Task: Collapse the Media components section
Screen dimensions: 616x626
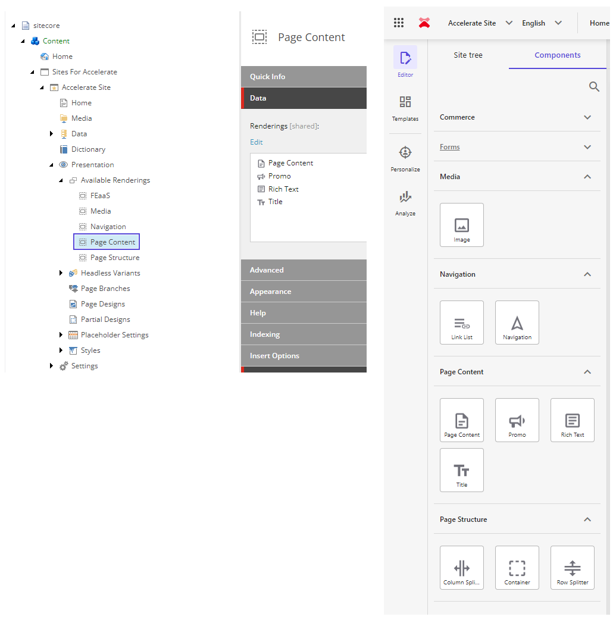Action: click(x=587, y=177)
